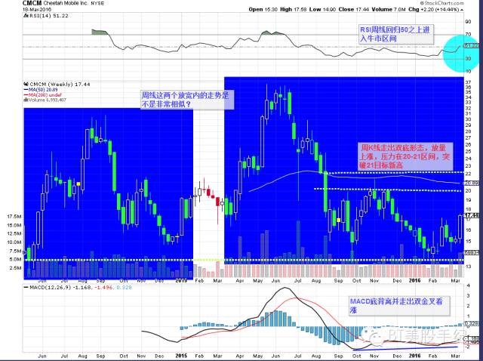Click the Open 15.30 value in the header
Image resolution: width=483 pixels, height=361 pixels.
[263, 10]
